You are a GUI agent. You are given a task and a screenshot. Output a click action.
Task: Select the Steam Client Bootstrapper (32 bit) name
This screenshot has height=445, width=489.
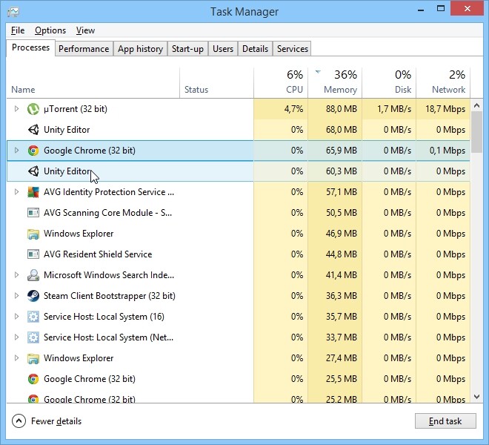[x=110, y=296]
